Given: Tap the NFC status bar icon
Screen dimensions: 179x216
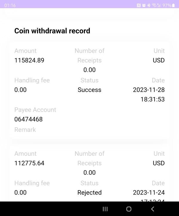Looking at the screenshot, I should pos(139,5).
